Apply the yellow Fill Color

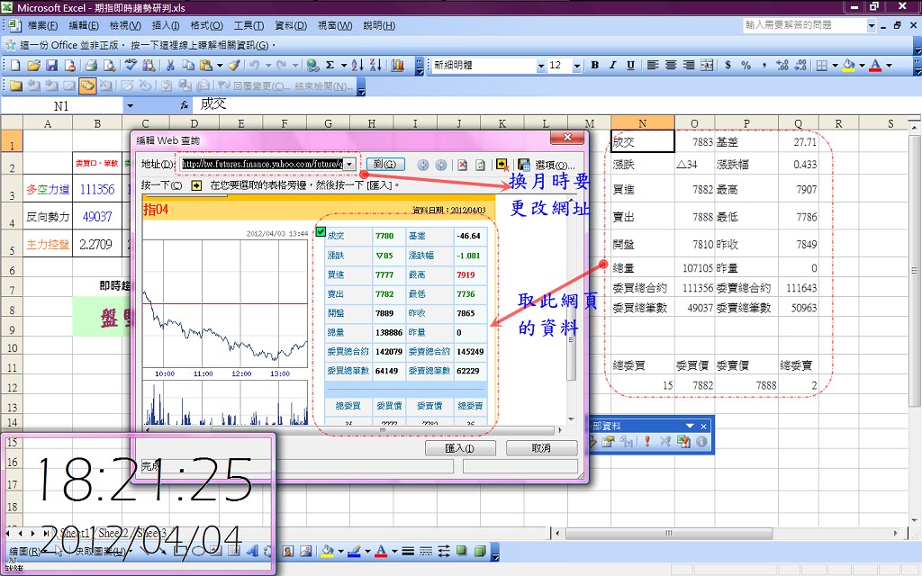(x=848, y=65)
